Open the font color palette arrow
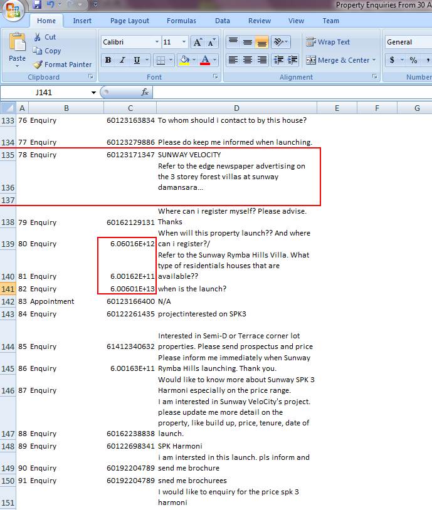Viewport: 432px width, 510px height. pos(214,60)
